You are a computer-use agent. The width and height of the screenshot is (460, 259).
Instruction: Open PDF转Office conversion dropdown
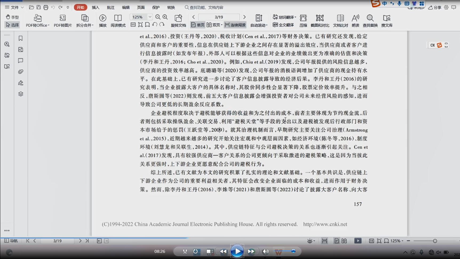point(38,21)
